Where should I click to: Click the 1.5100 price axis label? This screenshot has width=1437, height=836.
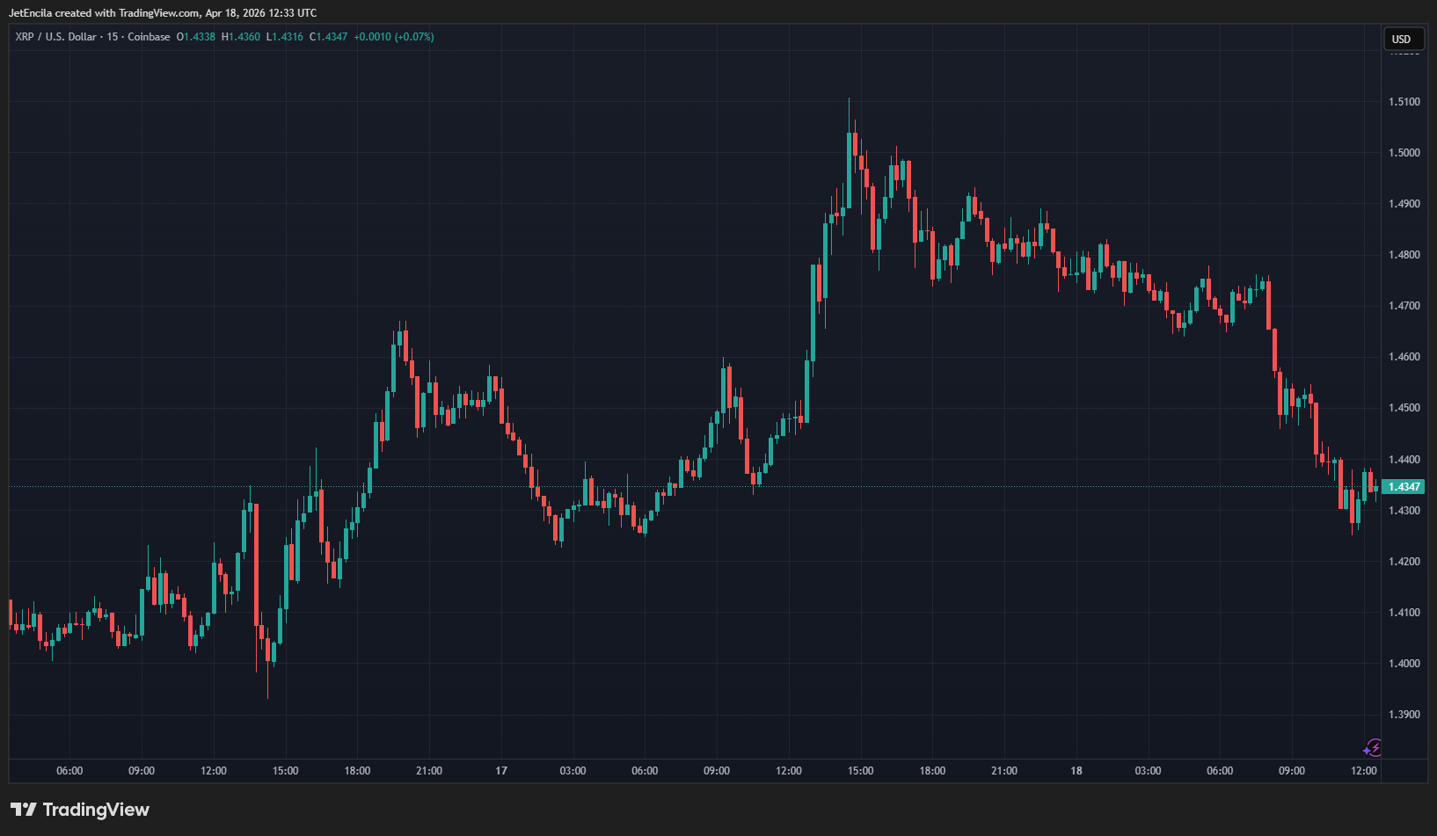[1404, 102]
